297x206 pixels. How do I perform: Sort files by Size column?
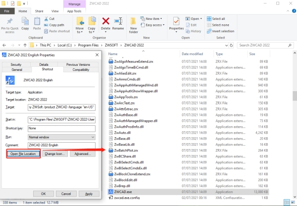tap(252, 54)
